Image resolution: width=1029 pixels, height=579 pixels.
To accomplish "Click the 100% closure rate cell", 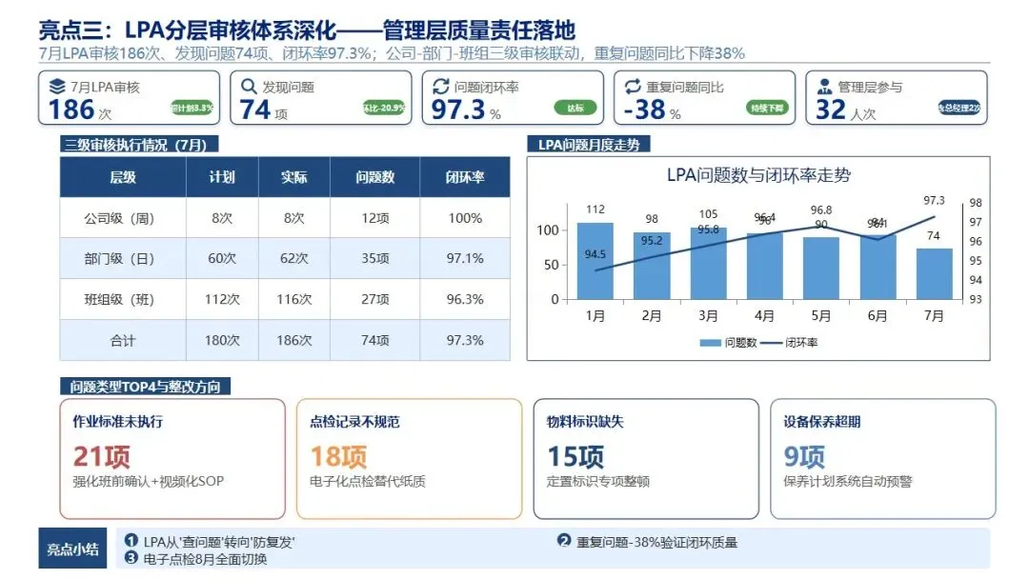I will (x=465, y=218).
